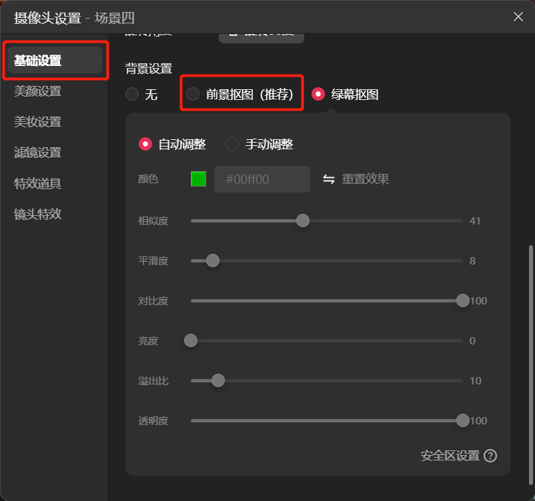535x501 pixels.
Task: Open the green chroma key color swatch
Action: point(197,179)
